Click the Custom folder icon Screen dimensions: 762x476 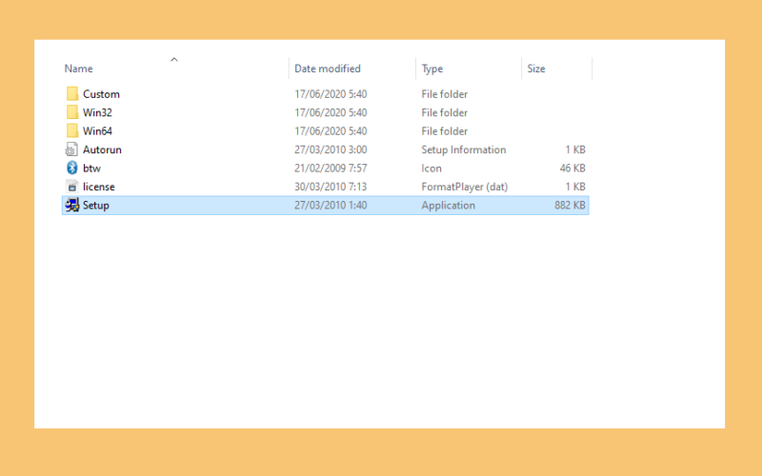72,93
